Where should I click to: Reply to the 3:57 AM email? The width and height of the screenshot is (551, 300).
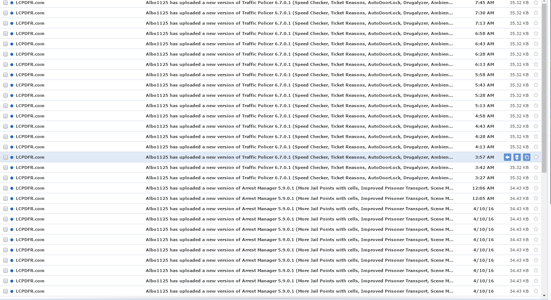coord(507,157)
